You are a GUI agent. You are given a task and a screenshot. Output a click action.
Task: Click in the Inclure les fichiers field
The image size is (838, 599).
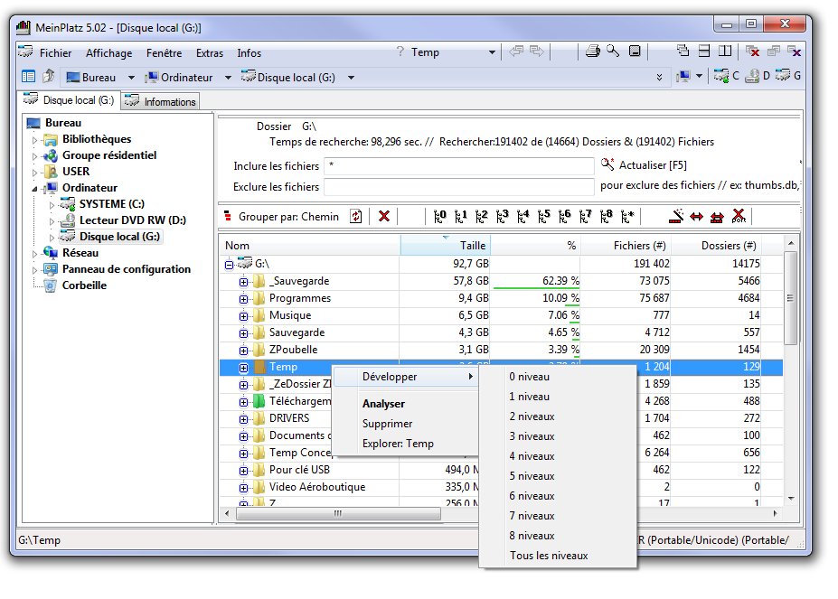tap(459, 166)
